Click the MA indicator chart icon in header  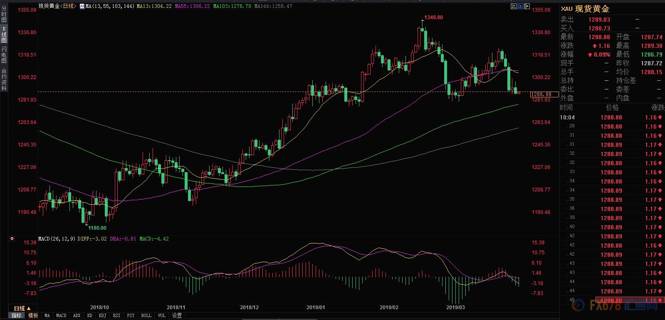(x=82, y=6)
